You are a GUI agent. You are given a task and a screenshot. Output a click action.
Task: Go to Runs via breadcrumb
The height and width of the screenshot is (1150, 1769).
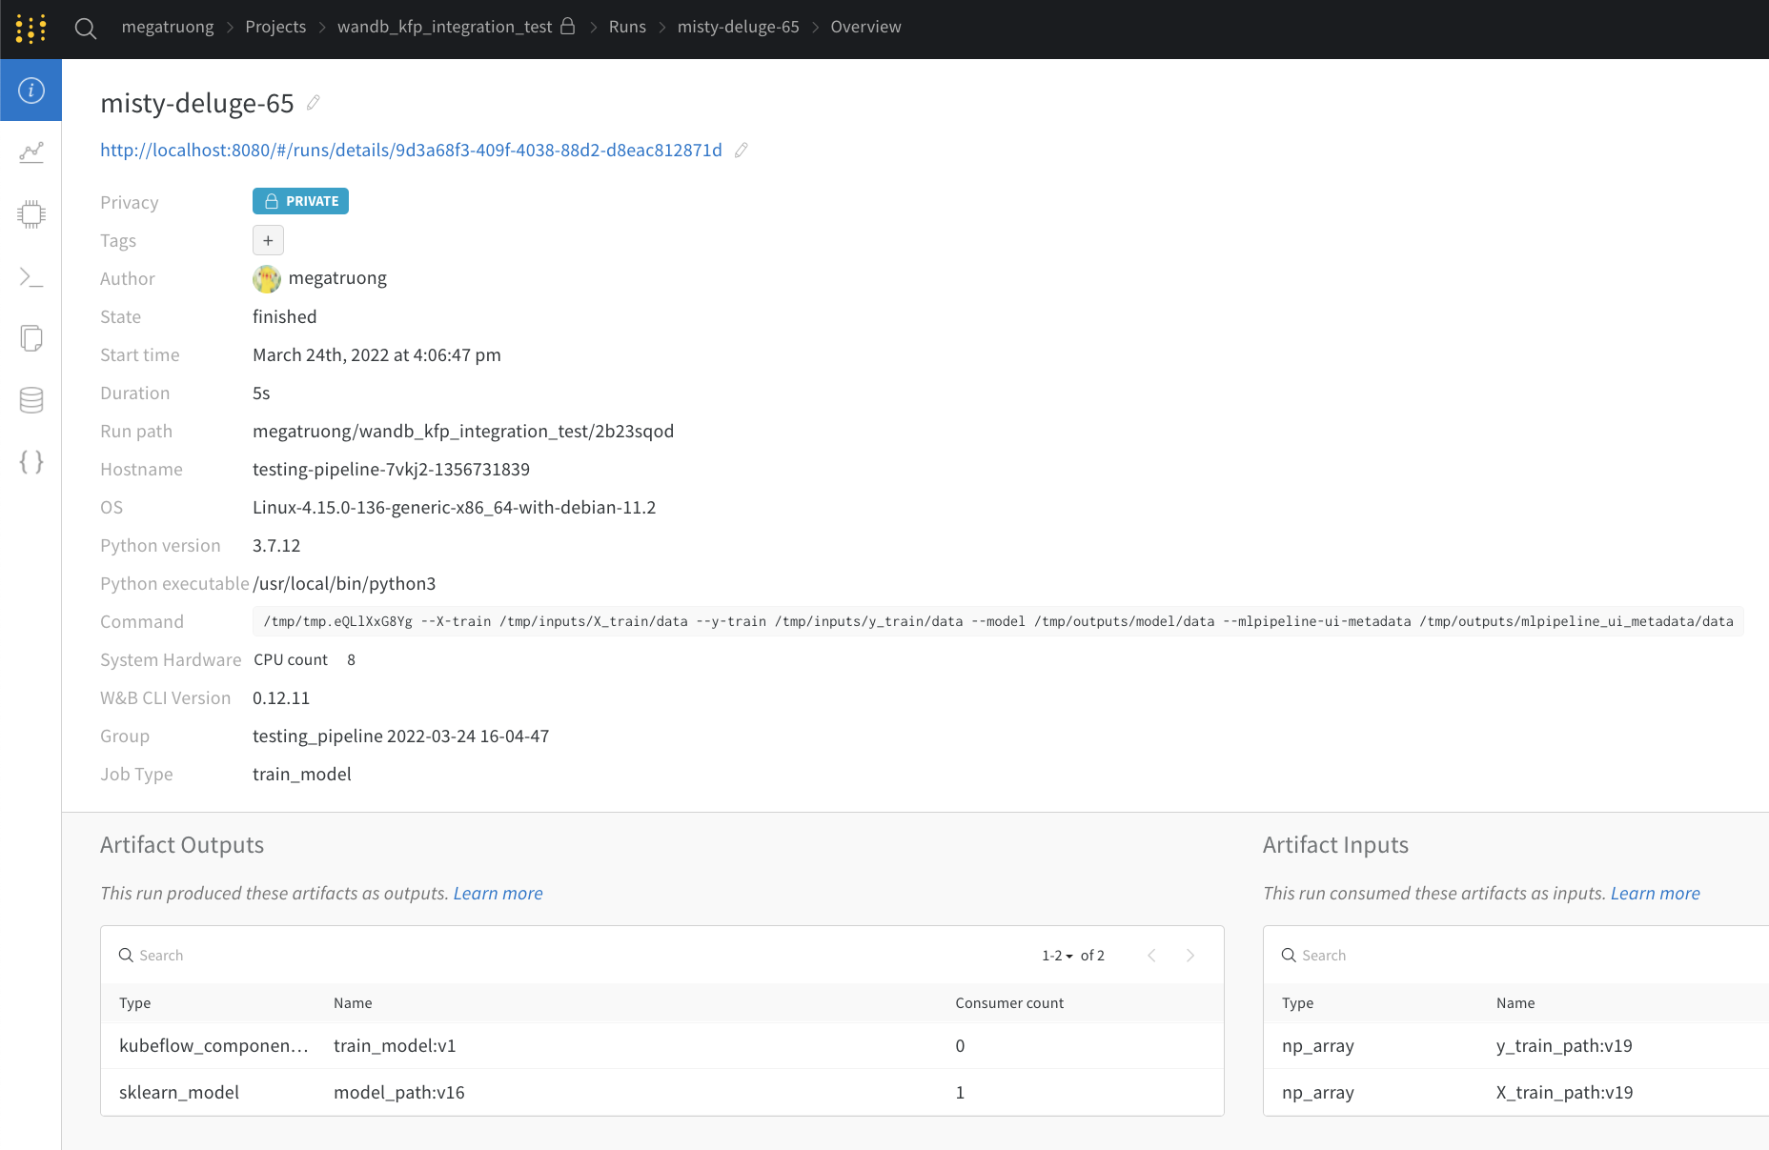click(627, 27)
